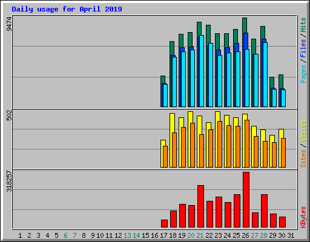Click day label '16' on the x-axis

(x=154, y=235)
